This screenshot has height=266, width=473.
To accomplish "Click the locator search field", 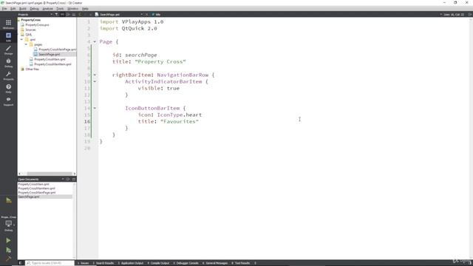I will (x=50, y=263).
